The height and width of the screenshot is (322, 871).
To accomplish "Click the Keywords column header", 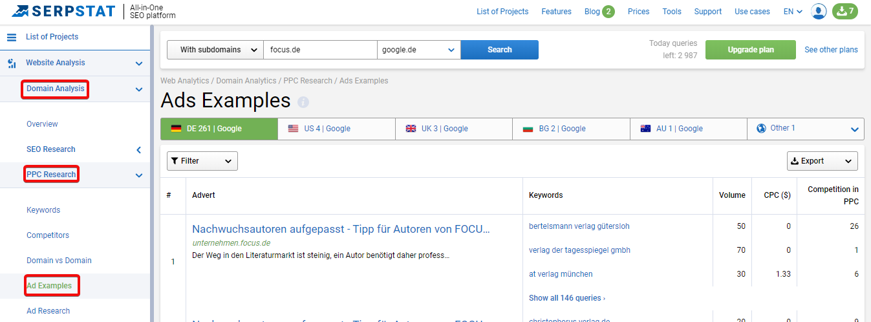I will (x=546, y=195).
